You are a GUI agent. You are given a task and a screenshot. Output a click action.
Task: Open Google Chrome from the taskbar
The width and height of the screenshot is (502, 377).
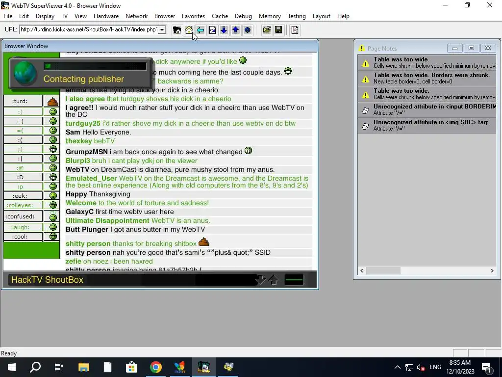155,367
